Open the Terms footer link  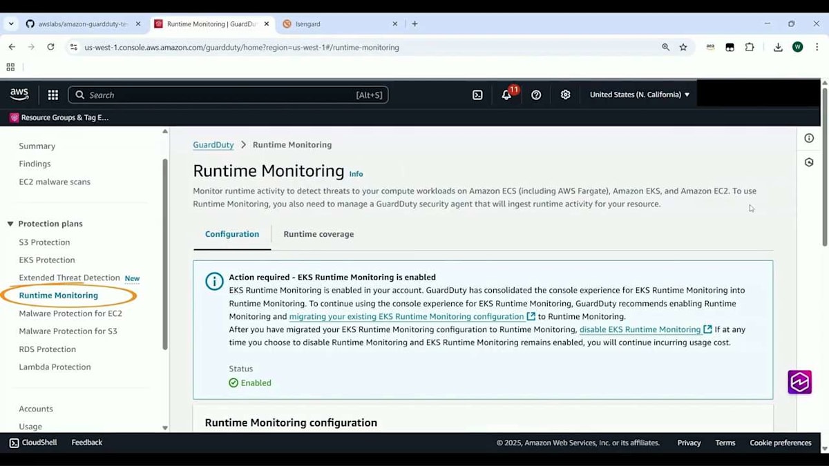click(x=725, y=443)
